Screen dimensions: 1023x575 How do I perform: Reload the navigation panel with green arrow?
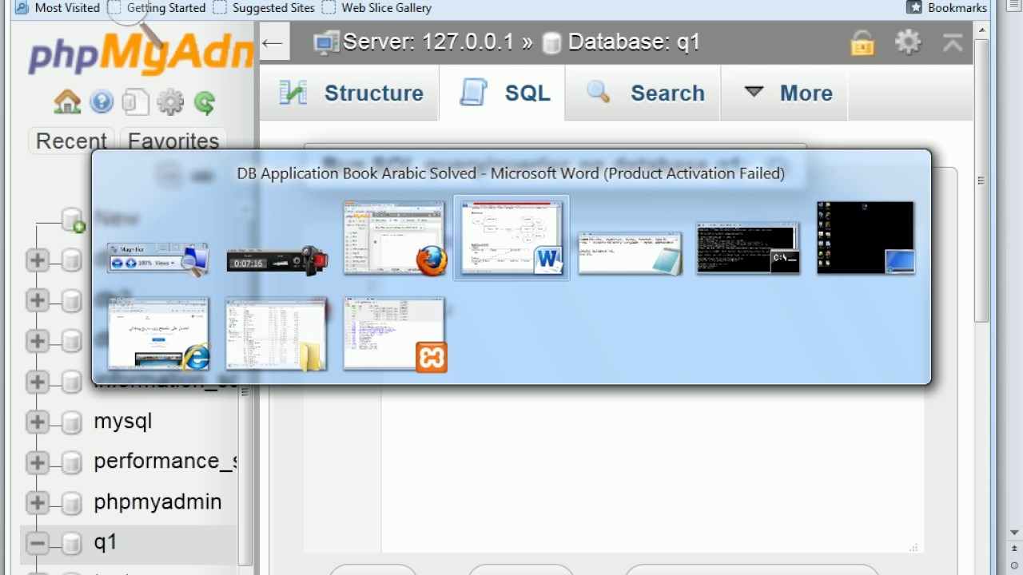click(x=205, y=102)
